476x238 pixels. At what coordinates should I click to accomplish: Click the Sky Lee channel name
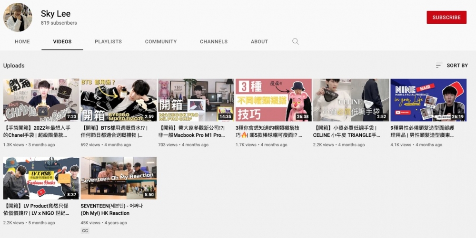point(56,14)
